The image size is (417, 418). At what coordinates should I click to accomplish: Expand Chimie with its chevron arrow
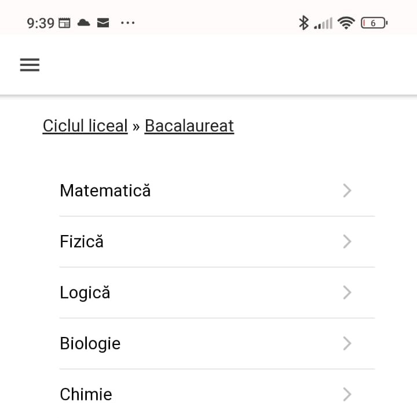point(347,394)
